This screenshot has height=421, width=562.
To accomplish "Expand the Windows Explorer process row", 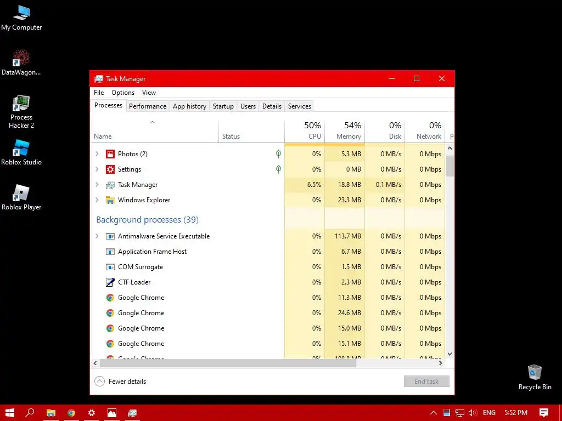I will pos(97,200).
